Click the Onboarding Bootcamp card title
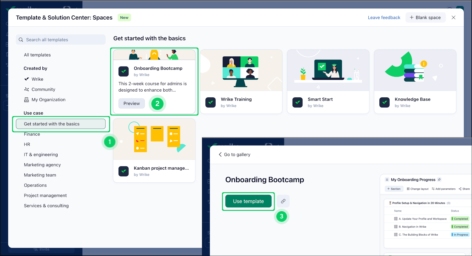The height and width of the screenshot is (256, 472). coord(158,68)
